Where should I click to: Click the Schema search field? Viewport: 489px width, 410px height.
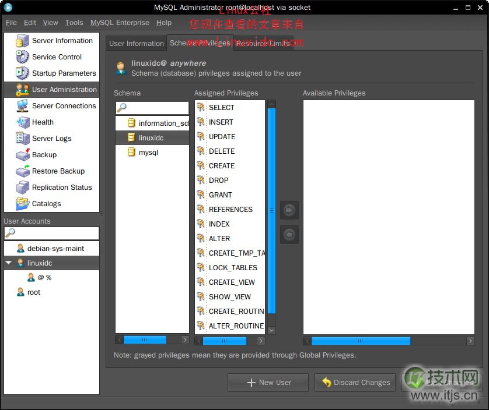tap(152, 108)
